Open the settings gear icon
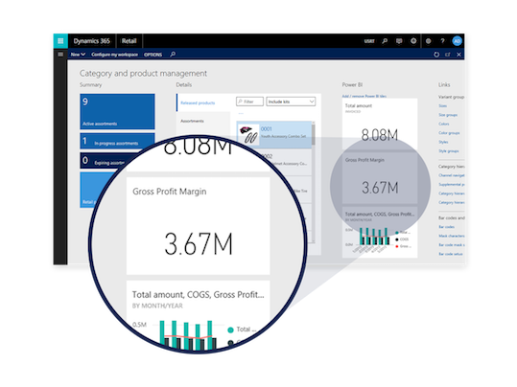The image size is (517, 387). pos(429,41)
